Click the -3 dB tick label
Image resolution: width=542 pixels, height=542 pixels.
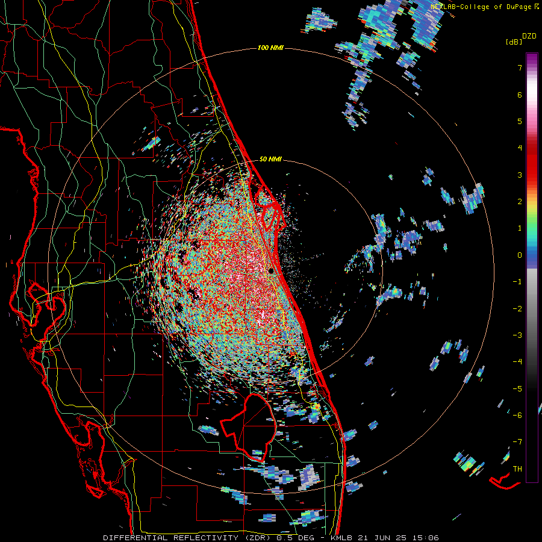coord(517,335)
